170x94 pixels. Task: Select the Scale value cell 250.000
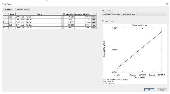tap(69, 25)
